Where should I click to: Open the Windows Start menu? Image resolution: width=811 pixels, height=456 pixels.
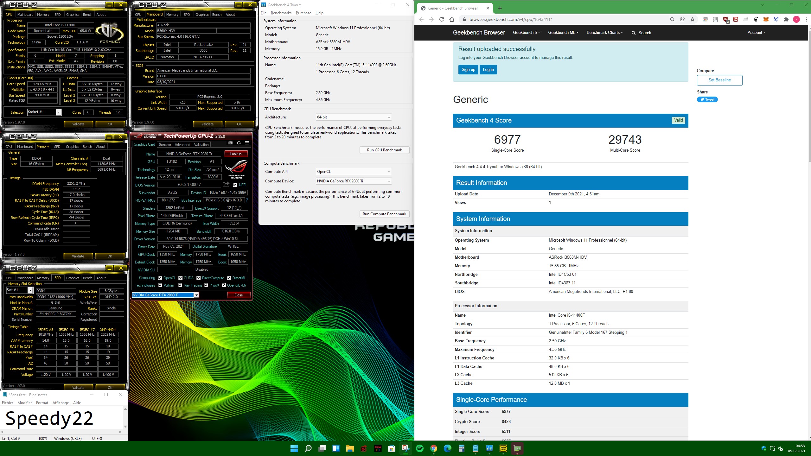click(294, 448)
